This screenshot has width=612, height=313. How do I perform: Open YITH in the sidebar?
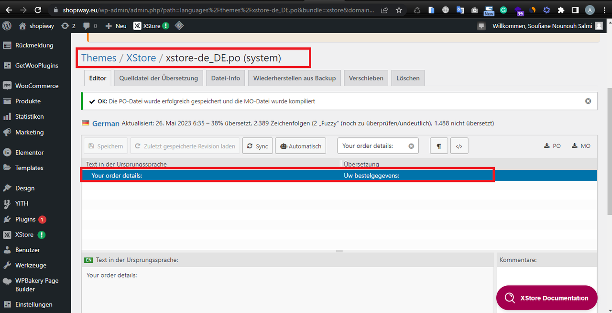coord(35,203)
